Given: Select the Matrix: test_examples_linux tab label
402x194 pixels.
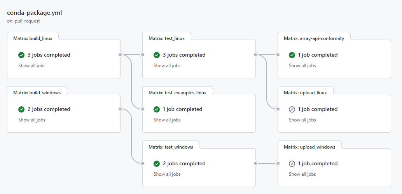Looking at the screenshot, I should [177, 93].
